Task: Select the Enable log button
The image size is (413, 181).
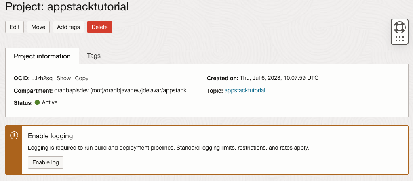Action: (46, 162)
